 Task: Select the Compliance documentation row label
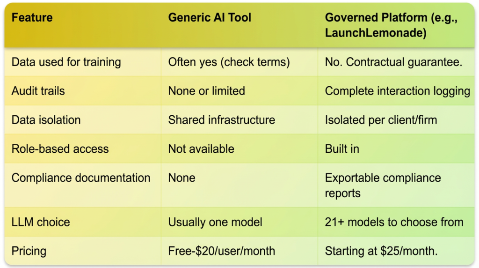81,178
